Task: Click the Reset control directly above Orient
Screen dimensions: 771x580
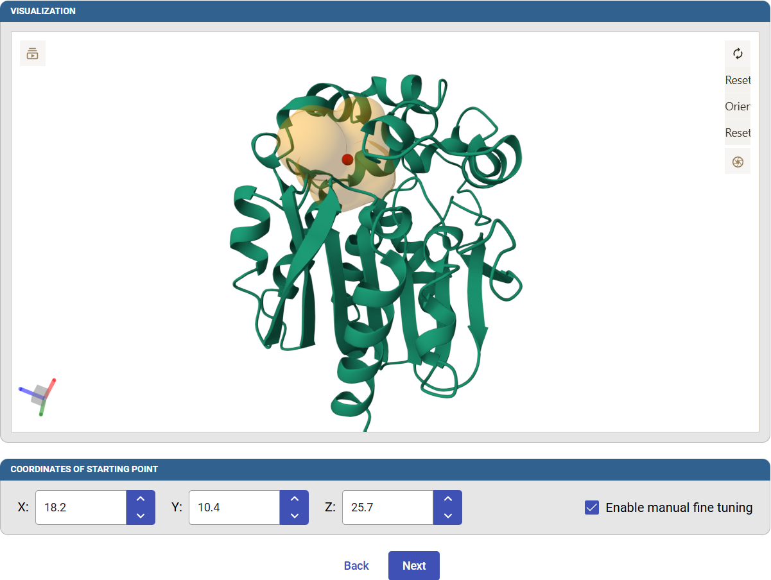Action: 738,80
